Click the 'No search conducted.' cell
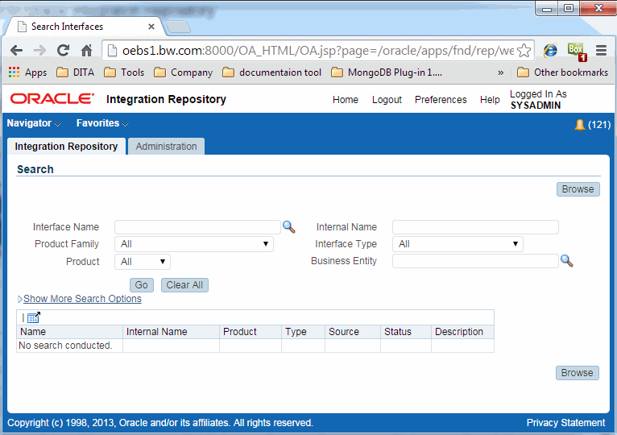This screenshot has width=617, height=435. (x=69, y=346)
